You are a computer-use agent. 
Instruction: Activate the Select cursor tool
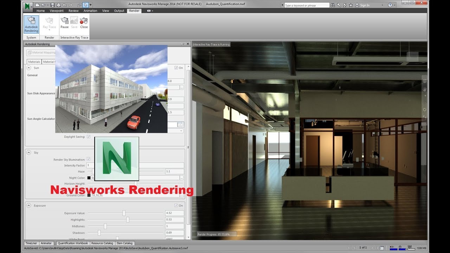point(86,5)
